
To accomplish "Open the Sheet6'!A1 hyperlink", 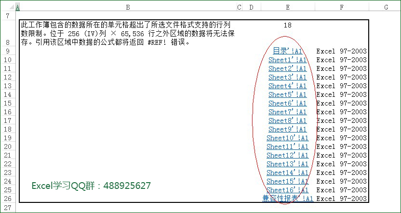I will [287, 103].
